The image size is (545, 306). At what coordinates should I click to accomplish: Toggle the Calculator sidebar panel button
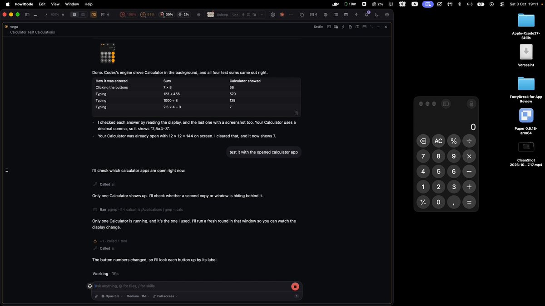446,104
